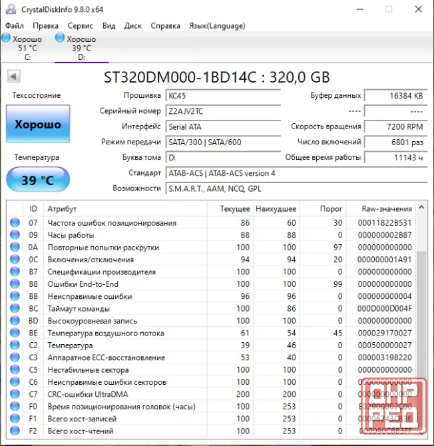434x446 pixels.
Task: Click the scroll up arrow of attribute list
Action: pyautogui.click(x=421, y=207)
